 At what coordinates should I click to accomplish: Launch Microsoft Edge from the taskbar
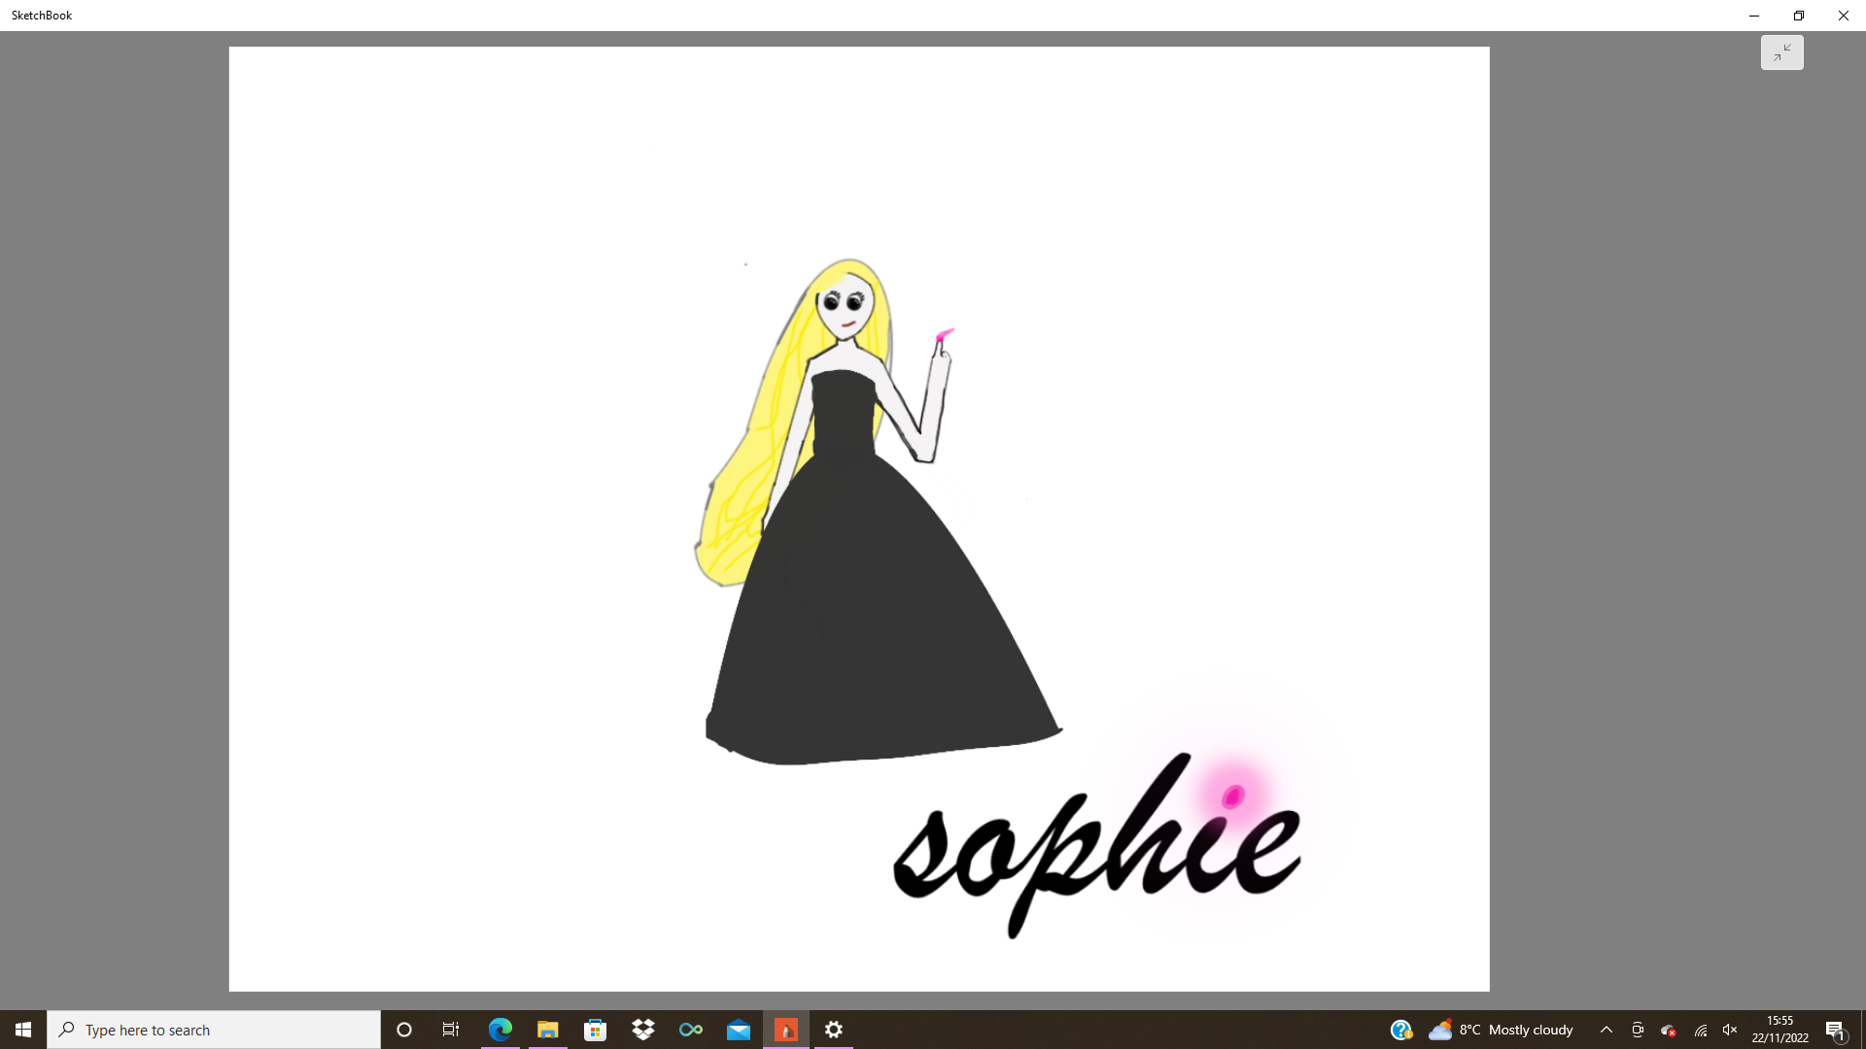click(501, 1030)
